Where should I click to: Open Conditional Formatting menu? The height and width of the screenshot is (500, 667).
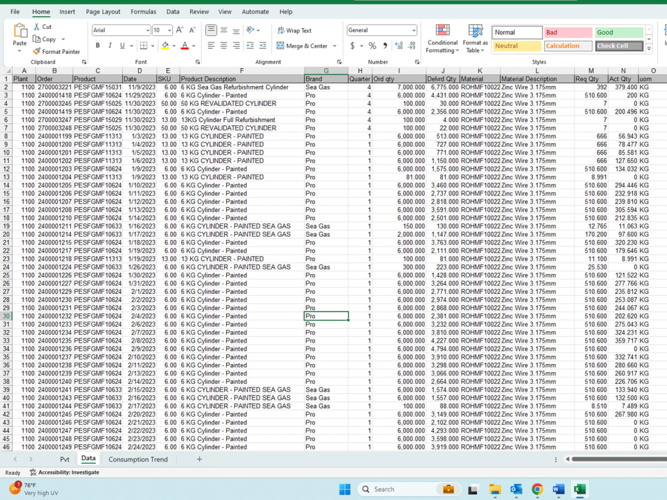[x=442, y=39]
